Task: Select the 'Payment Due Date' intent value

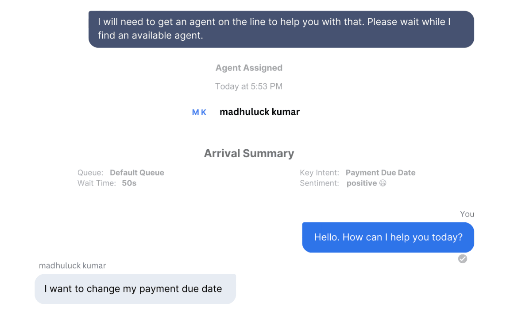Action: [380, 173]
